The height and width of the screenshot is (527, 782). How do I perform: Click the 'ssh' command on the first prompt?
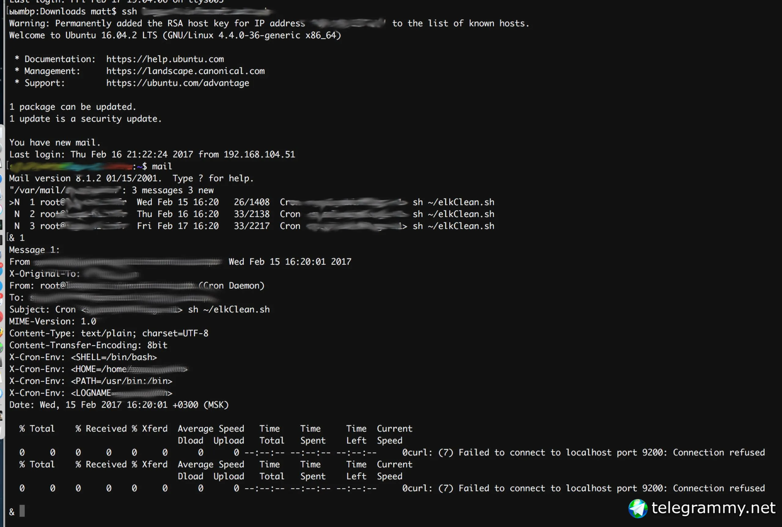click(x=129, y=12)
